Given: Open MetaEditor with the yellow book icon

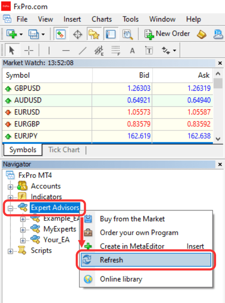Looking at the screenshot, I should click(x=201, y=34).
